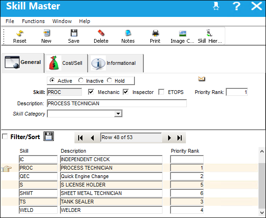This screenshot has height=218, width=266.
Task: Click empty priority rank cell for IC
Action: 187,159
